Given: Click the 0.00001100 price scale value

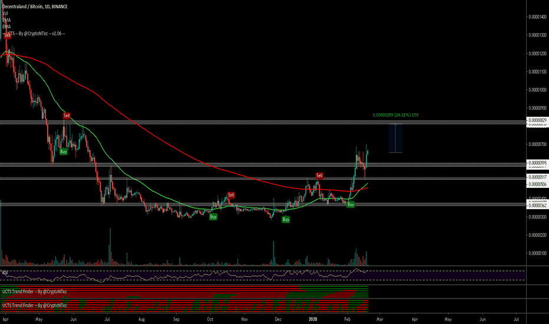Looking at the screenshot, I should pyautogui.click(x=537, y=72).
